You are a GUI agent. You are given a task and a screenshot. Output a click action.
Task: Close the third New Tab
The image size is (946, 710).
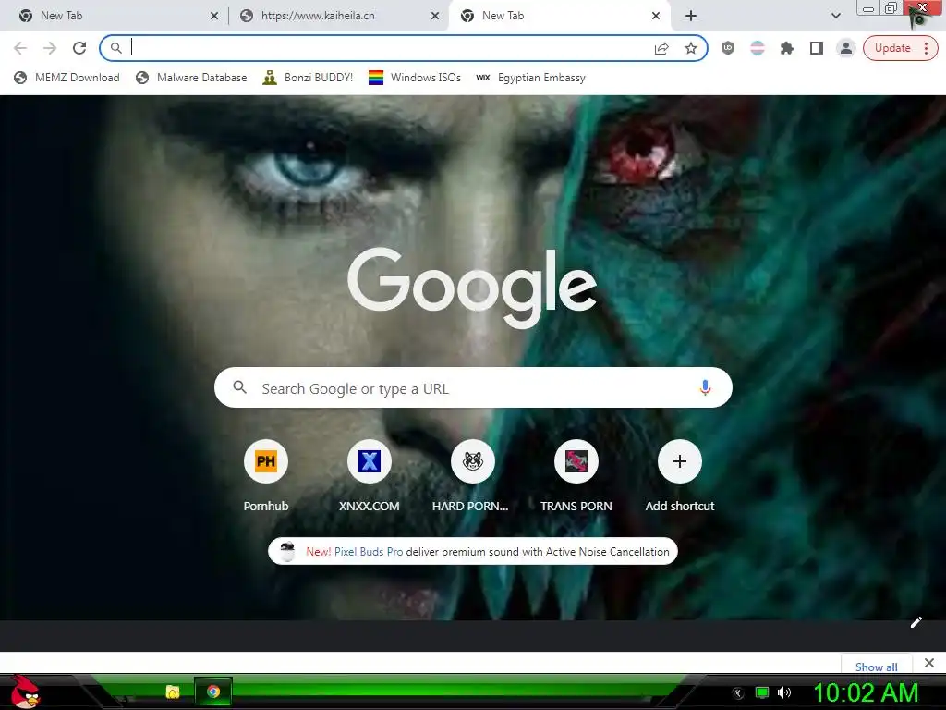point(656,16)
